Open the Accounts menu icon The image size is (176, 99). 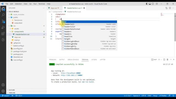[3, 85]
